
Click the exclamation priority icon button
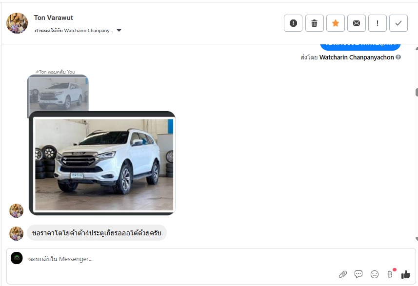coord(378,23)
